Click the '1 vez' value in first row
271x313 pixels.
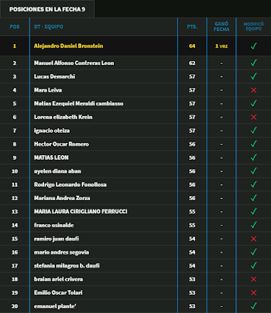pos(222,46)
